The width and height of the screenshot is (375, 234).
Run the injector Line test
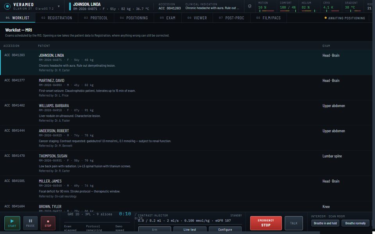click(190, 230)
